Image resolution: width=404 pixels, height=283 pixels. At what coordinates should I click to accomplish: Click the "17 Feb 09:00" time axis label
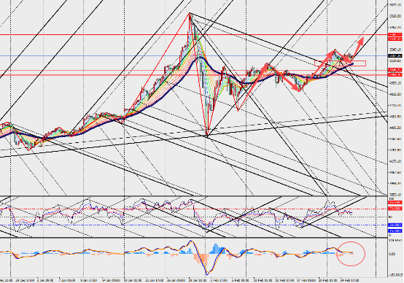[306, 279]
